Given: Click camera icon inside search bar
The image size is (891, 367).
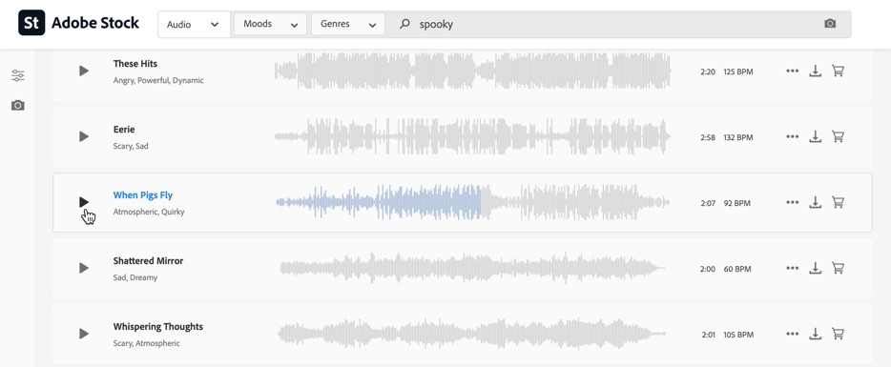Looking at the screenshot, I should coord(830,24).
